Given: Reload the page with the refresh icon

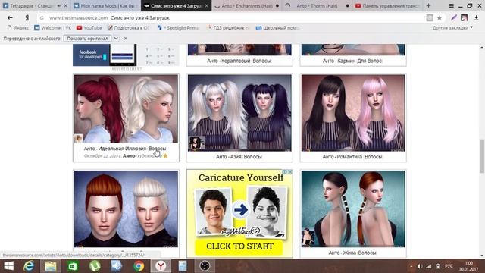Looking at the screenshot, I should click(x=42, y=18).
